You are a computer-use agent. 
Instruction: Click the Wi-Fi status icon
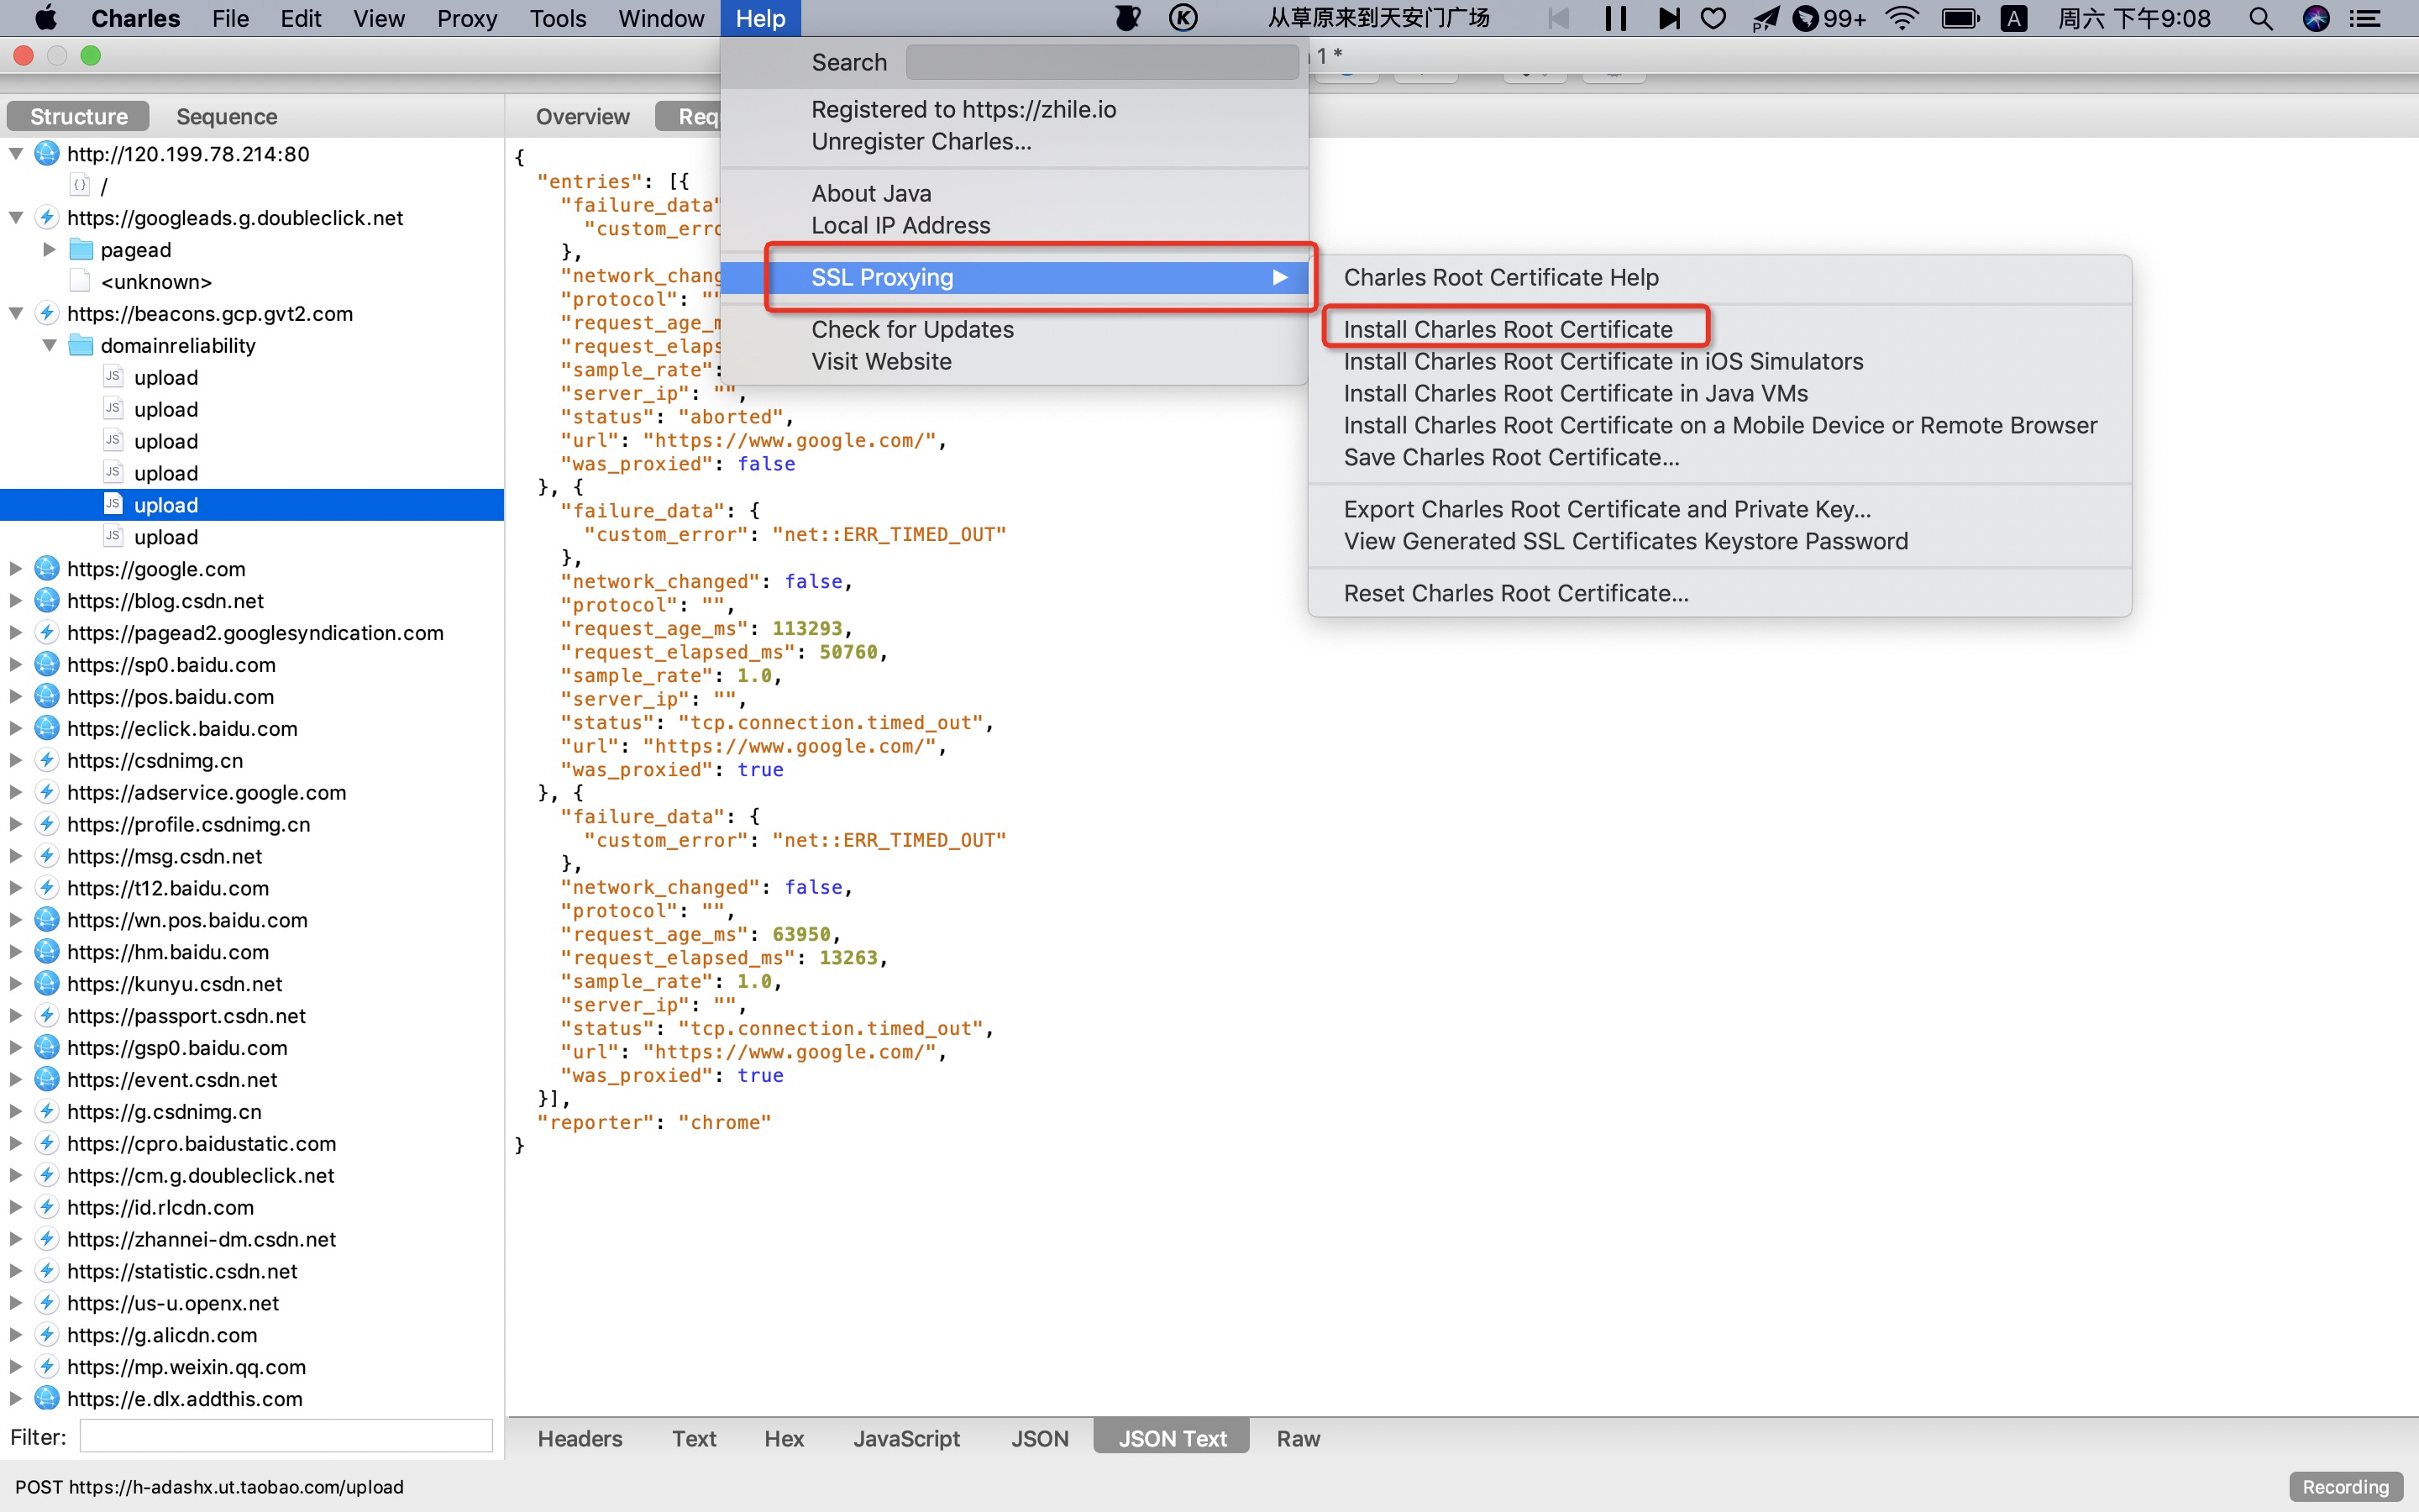[1902, 18]
